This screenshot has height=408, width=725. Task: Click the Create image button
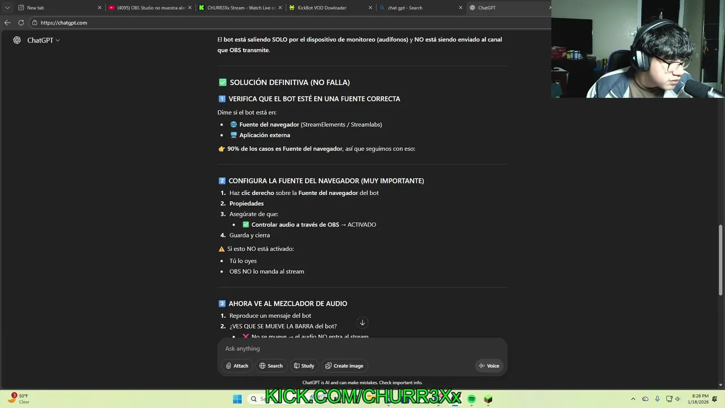pyautogui.click(x=344, y=366)
